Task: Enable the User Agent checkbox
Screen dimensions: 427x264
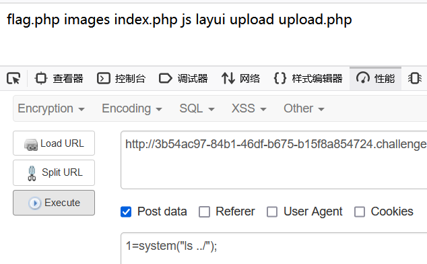Action: (272, 211)
